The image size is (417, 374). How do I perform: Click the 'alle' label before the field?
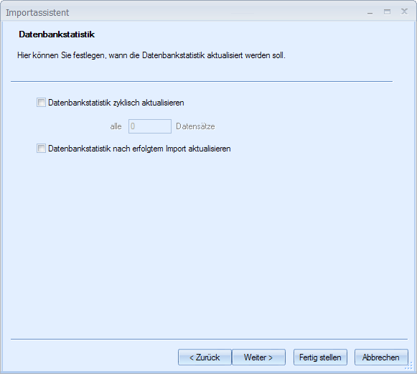pyautogui.click(x=116, y=126)
